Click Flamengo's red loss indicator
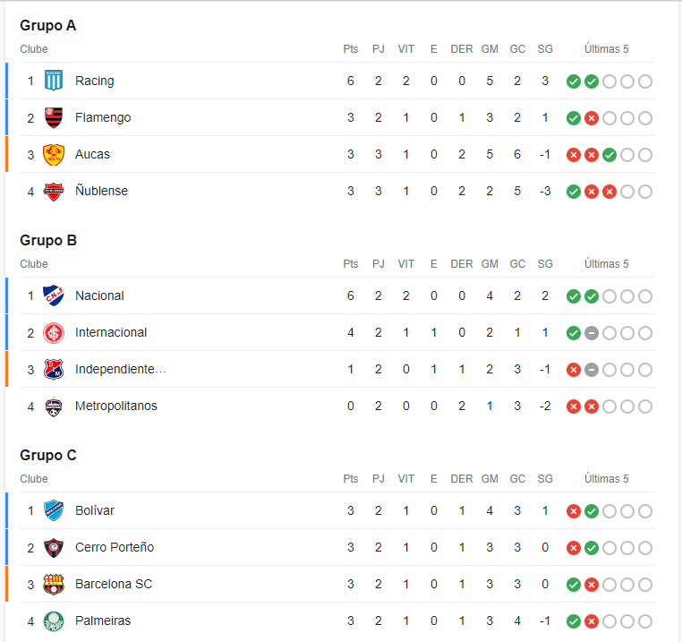The height and width of the screenshot is (642, 682). point(591,118)
